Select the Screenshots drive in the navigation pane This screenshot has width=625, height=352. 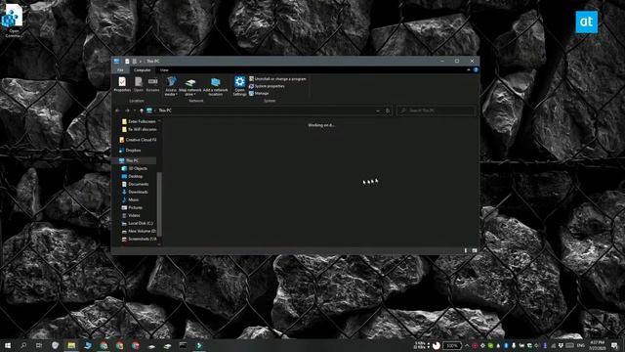tap(139, 239)
